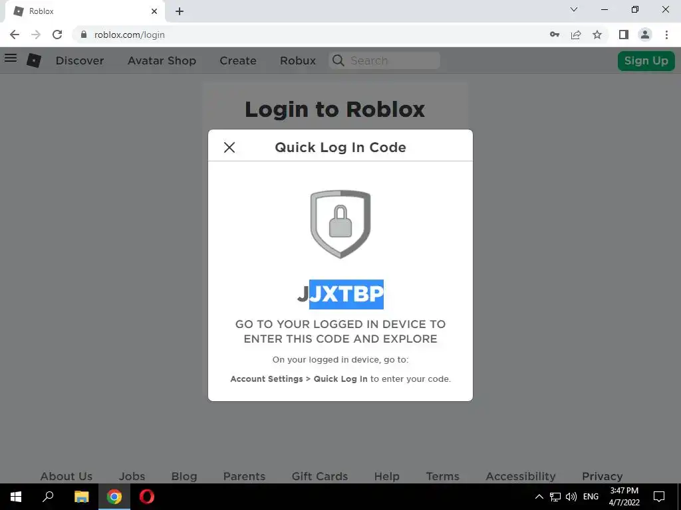Select the Roblox tab
The width and height of the screenshot is (681, 510).
click(84, 11)
